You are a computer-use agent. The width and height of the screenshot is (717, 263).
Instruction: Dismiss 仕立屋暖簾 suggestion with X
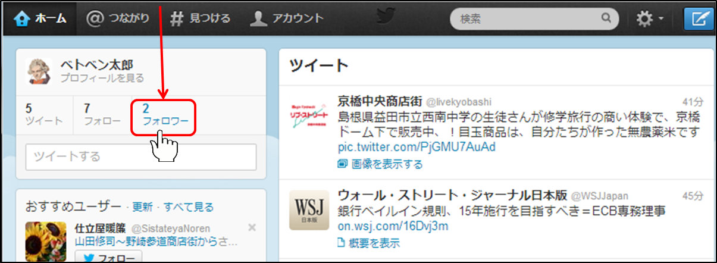coord(252,227)
